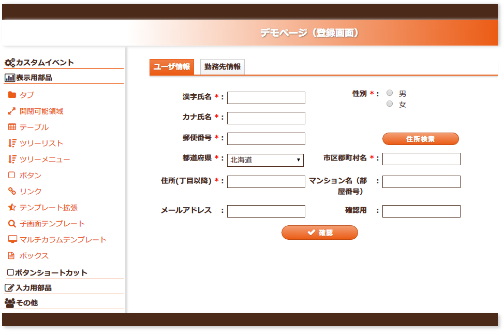Open the 都道府県 dropdown showing 北海道
This screenshot has height=332, width=504.
click(265, 160)
